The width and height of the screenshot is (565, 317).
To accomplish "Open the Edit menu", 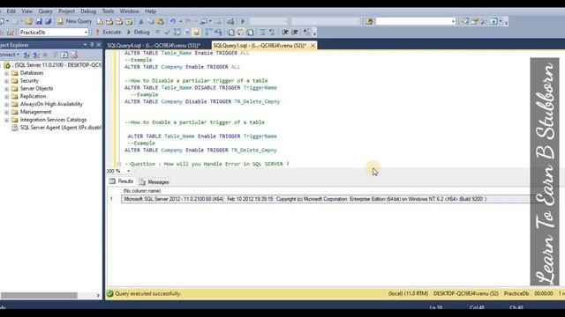I will [11, 11].
